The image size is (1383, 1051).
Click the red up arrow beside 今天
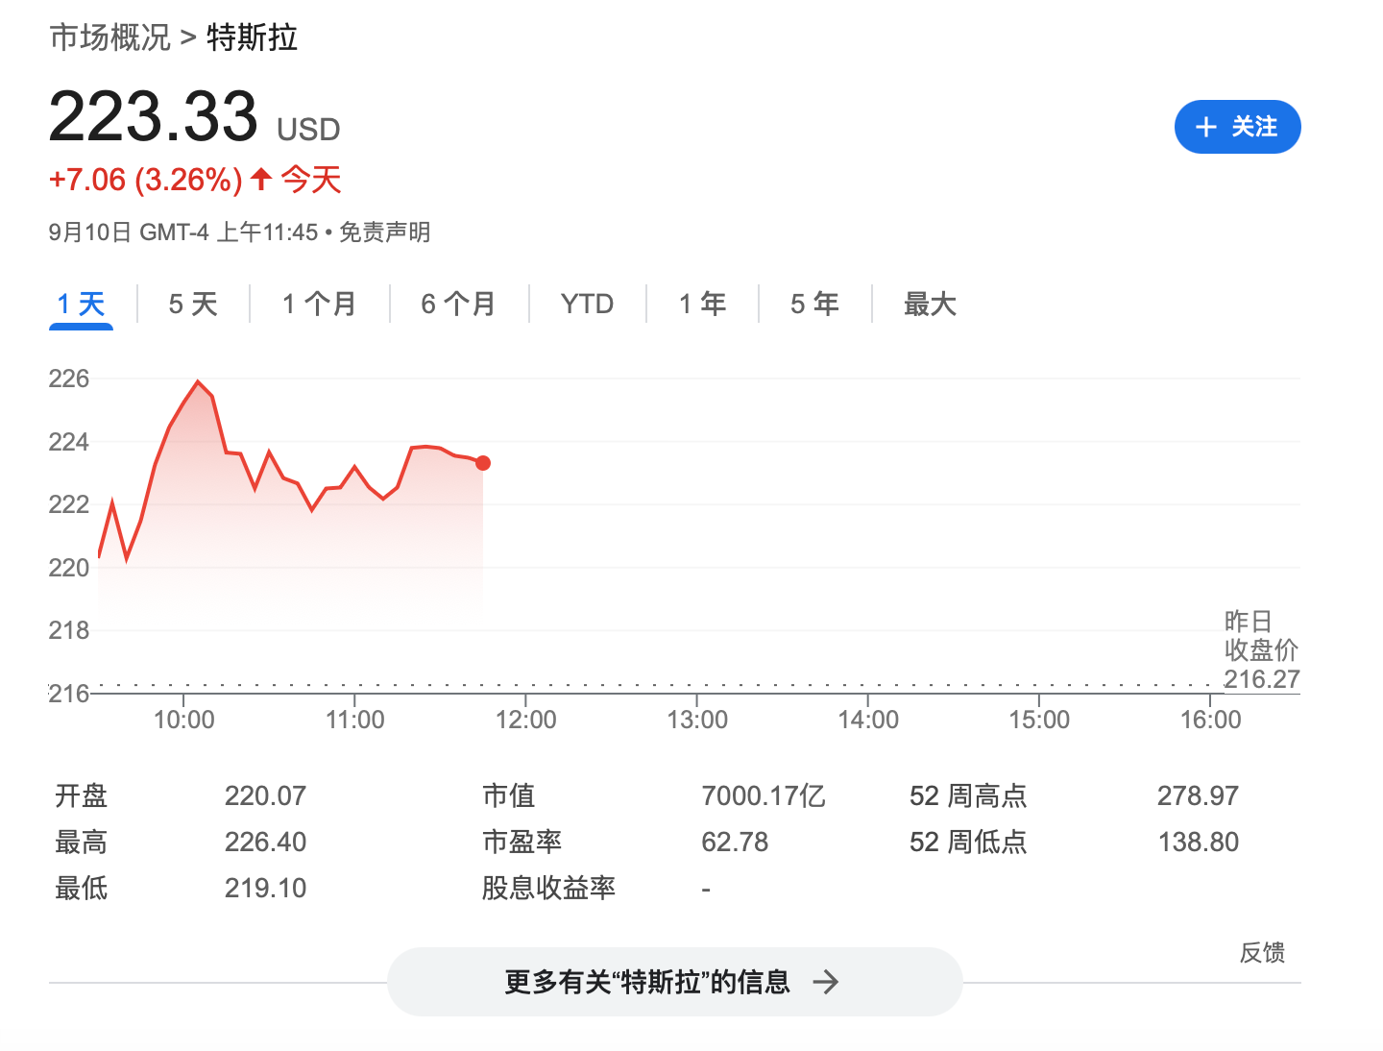pos(261,179)
